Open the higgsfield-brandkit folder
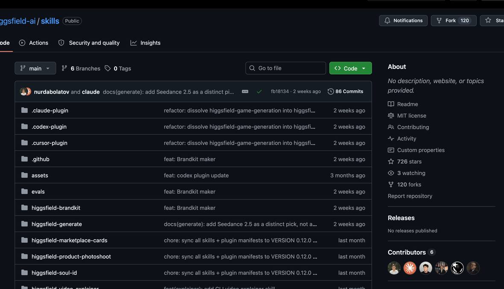Screen dimensions: 504x289 [x=56, y=208]
